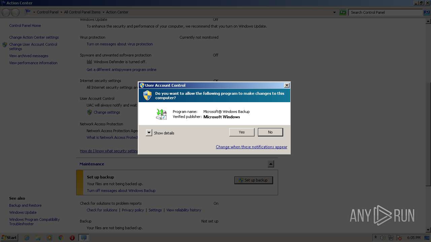Click No in the User Account Control dialog
Screen dimensions: 431x242
coord(270,132)
